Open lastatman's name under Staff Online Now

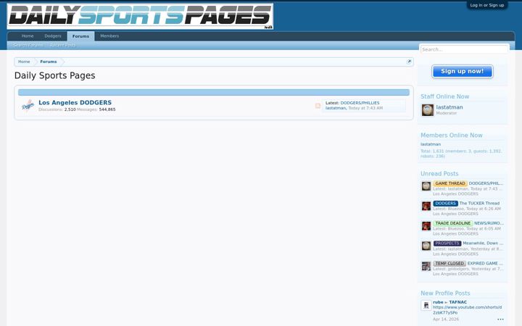(449, 107)
